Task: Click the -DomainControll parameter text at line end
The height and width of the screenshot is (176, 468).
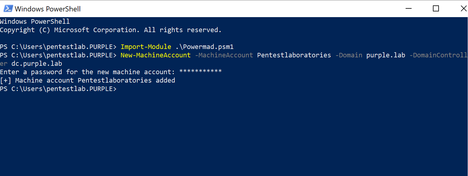Action: (438, 55)
